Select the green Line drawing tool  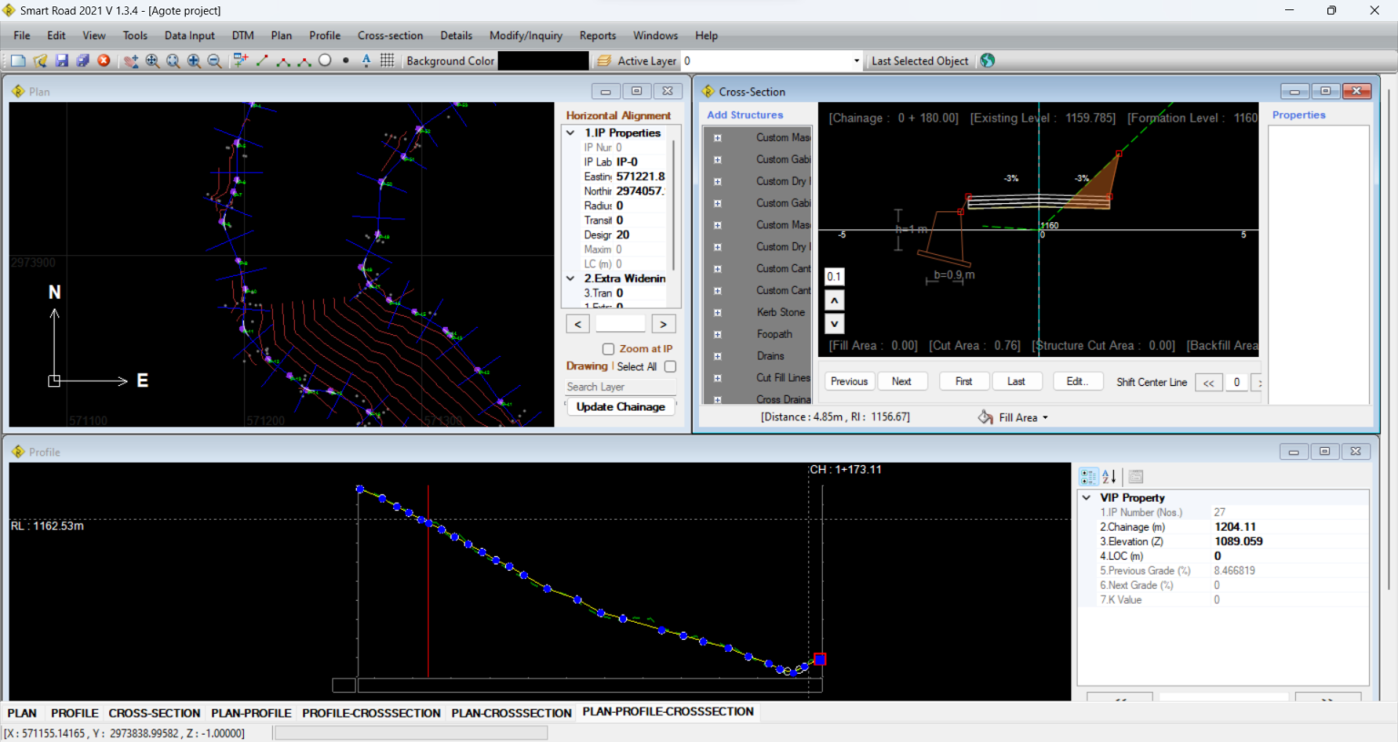pyautogui.click(x=262, y=61)
